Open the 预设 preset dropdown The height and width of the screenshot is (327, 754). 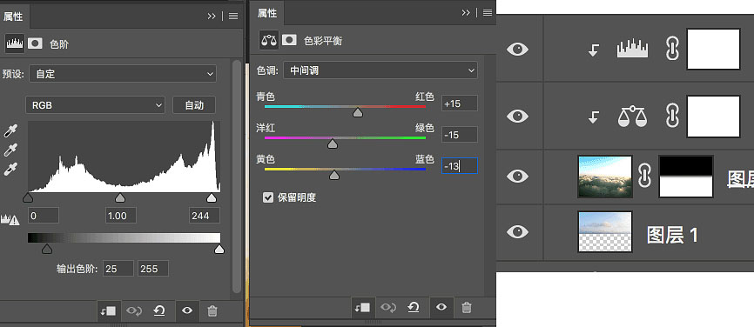coord(123,74)
